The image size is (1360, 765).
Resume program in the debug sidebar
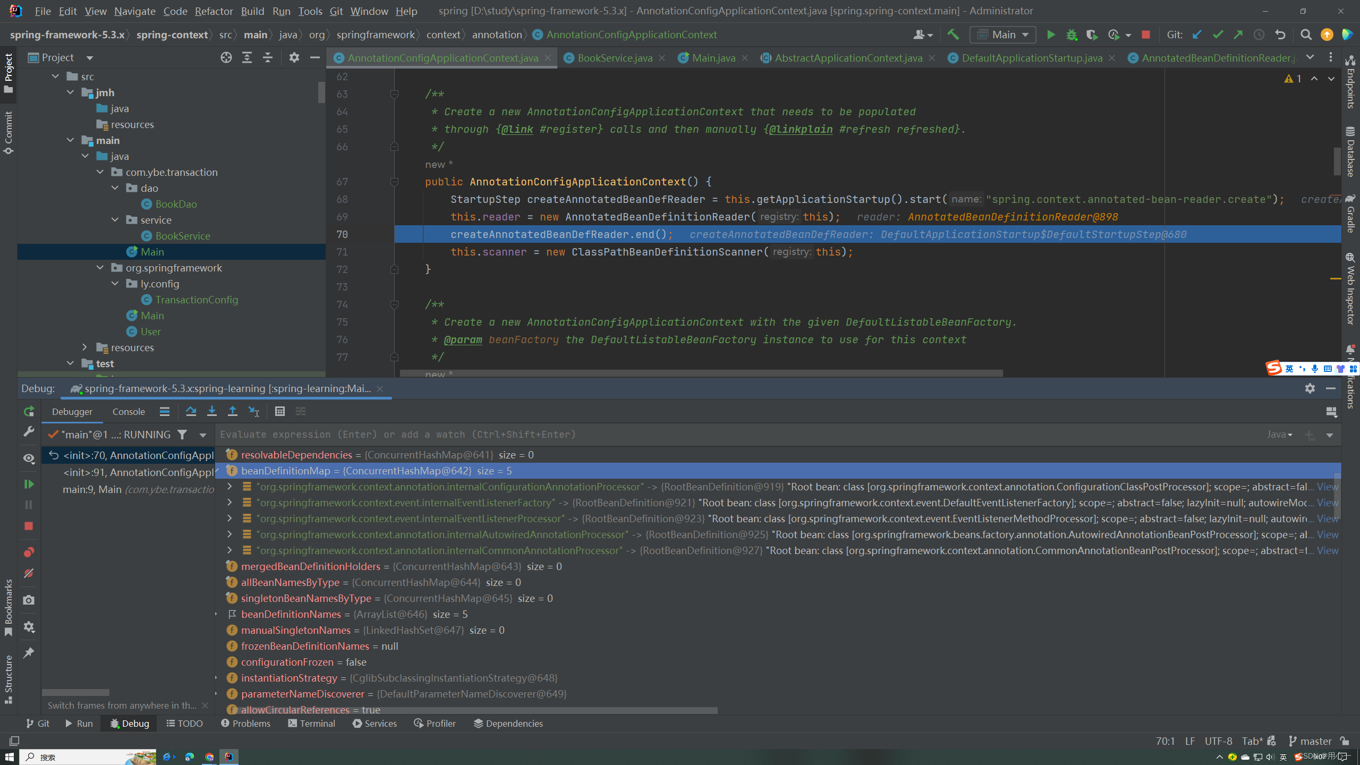[29, 484]
